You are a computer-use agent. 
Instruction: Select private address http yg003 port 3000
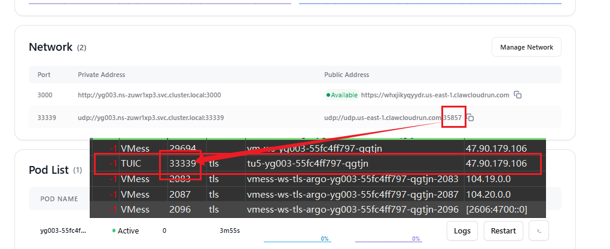point(150,95)
